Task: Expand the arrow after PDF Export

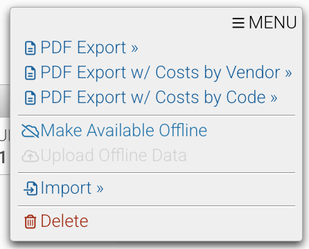Action: click(x=134, y=48)
